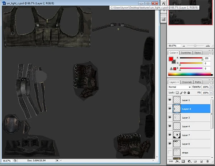This screenshot has height=166, width=215.
Task: Create a new layer group
Action: pos(195,162)
